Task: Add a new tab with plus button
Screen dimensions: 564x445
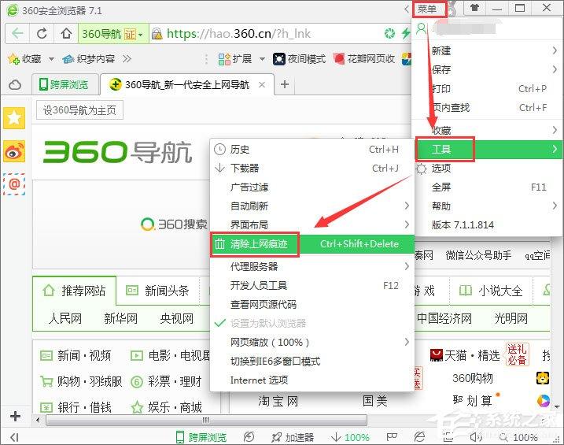Action: pos(285,84)
